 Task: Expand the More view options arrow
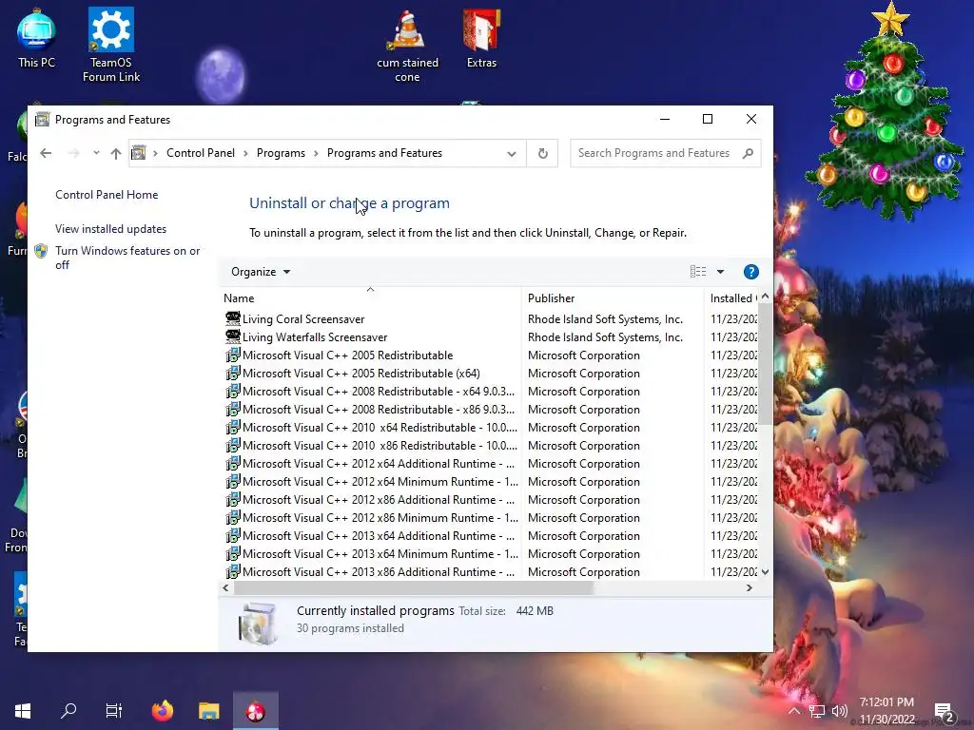(x=721, y=272)
